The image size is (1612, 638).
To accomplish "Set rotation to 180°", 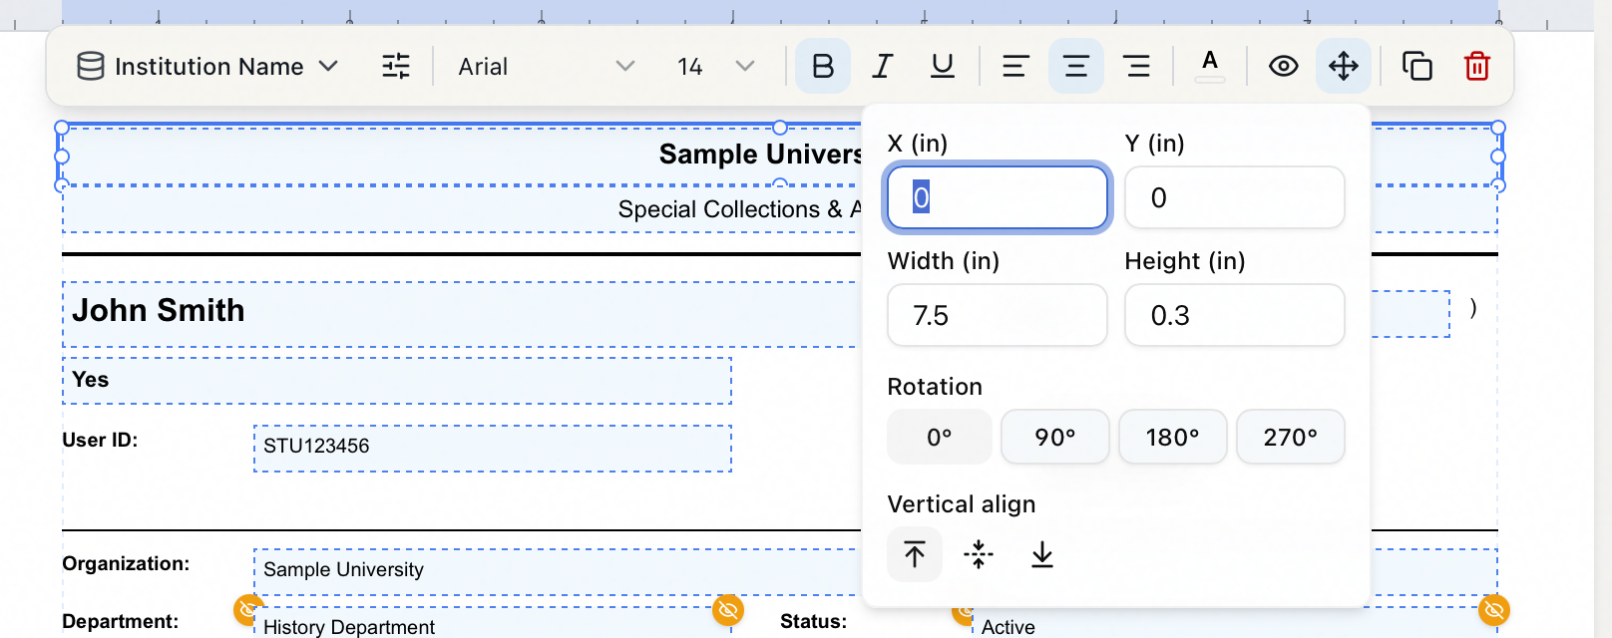I will [x=1173, y=437].
